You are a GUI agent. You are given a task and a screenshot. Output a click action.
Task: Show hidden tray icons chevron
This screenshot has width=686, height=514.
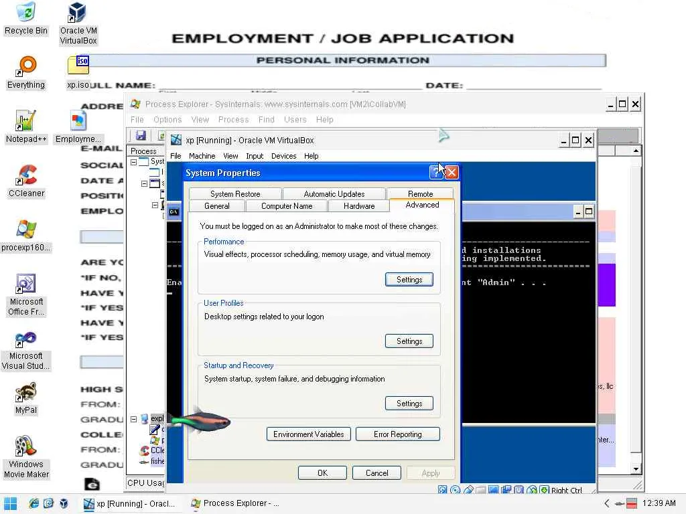coord(607,503)
